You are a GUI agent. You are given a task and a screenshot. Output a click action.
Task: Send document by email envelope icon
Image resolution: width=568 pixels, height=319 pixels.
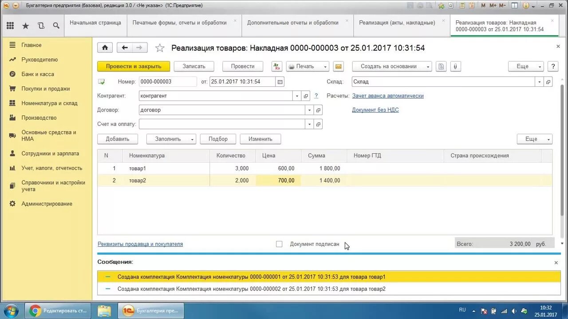[339, 66]
